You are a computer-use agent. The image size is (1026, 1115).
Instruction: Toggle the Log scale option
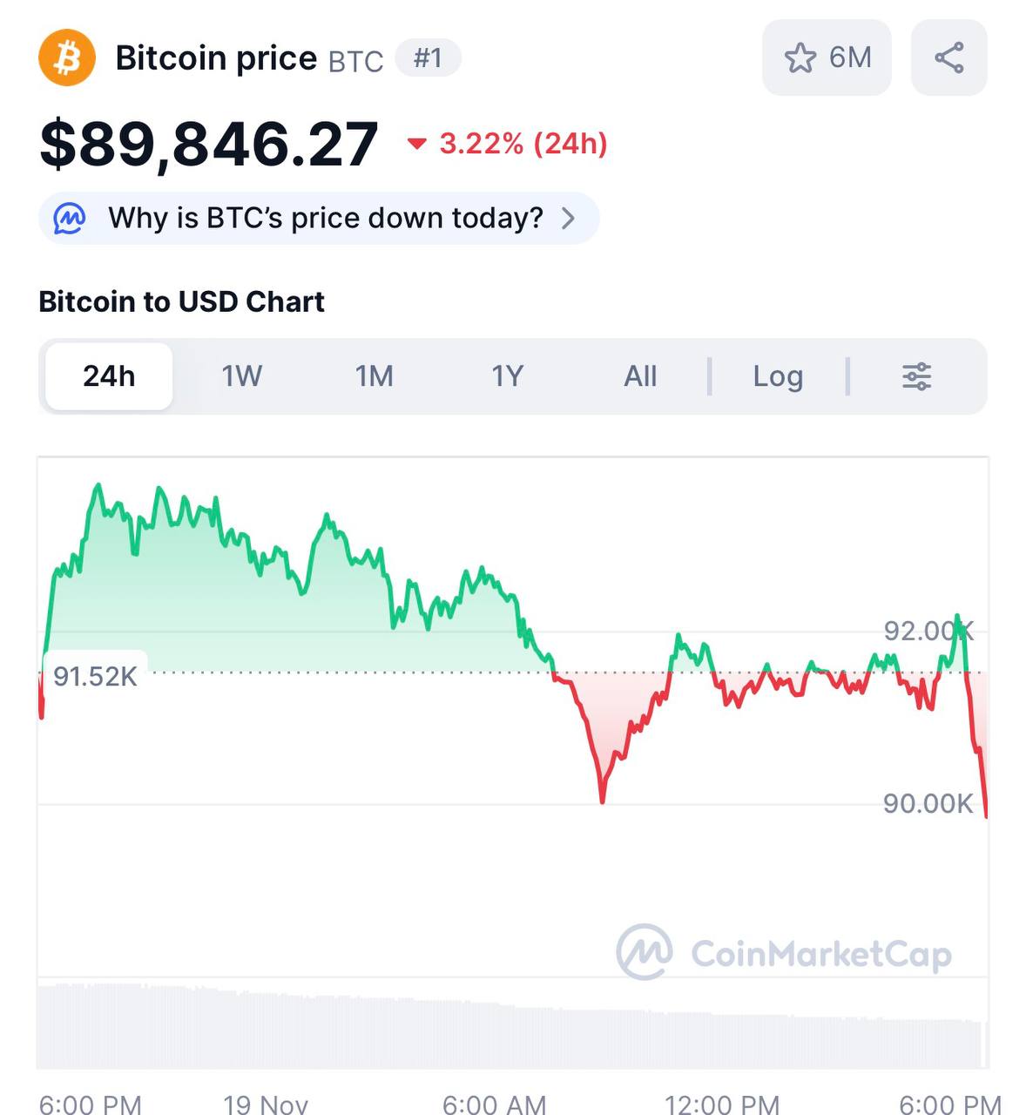coord(778,376)
